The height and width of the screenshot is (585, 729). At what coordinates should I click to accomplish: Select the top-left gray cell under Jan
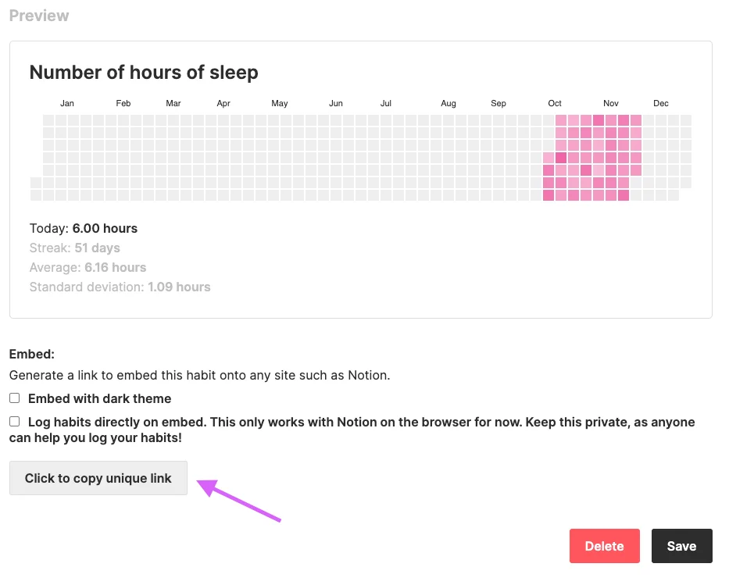click(x=48, y=120)
